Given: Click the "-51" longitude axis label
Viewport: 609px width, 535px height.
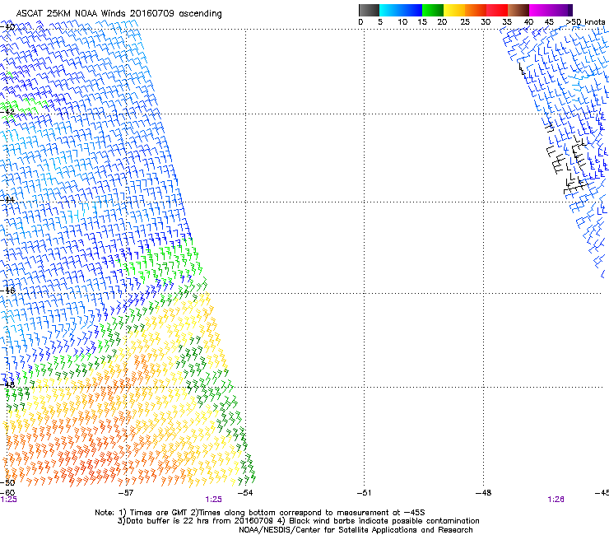Looking at the screenshot, I should pyautogui.click(x=364, y=493).
